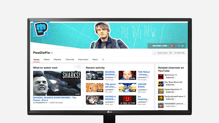Screen dimensions: 219x123
Task: Click Machinima channel name
Action: (x=169, y=75)
